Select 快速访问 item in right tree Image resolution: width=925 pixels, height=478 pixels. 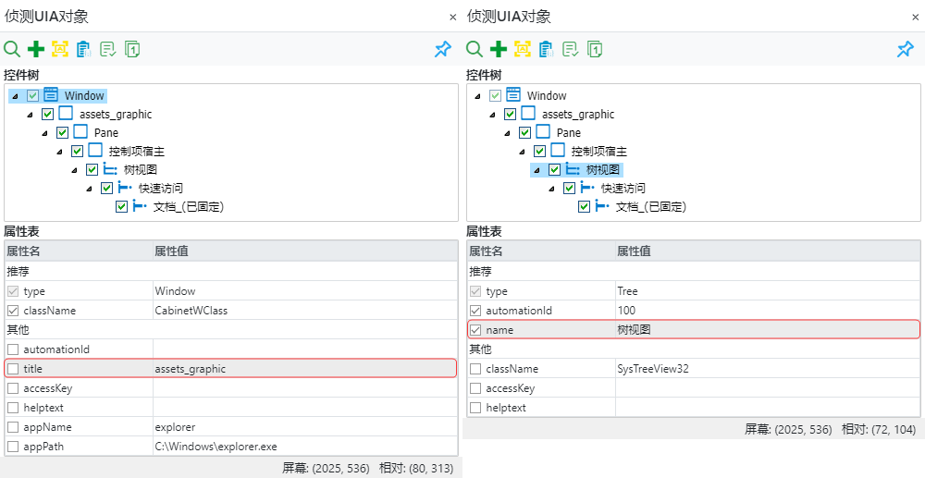tap(623, 189)
